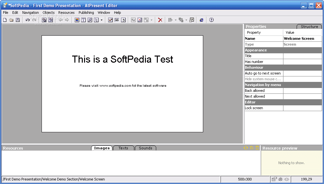Viewport: 324px width, 184px height.
Task: Click the align objects toolbar icon
Action: (x=170, y=20)
